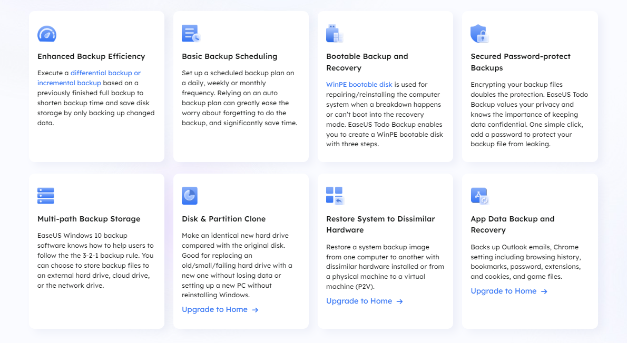Click the arrow beside Disk Clone's Upgrade link
The width and height of the screenshot is (627, 343).
click(256, 310)
